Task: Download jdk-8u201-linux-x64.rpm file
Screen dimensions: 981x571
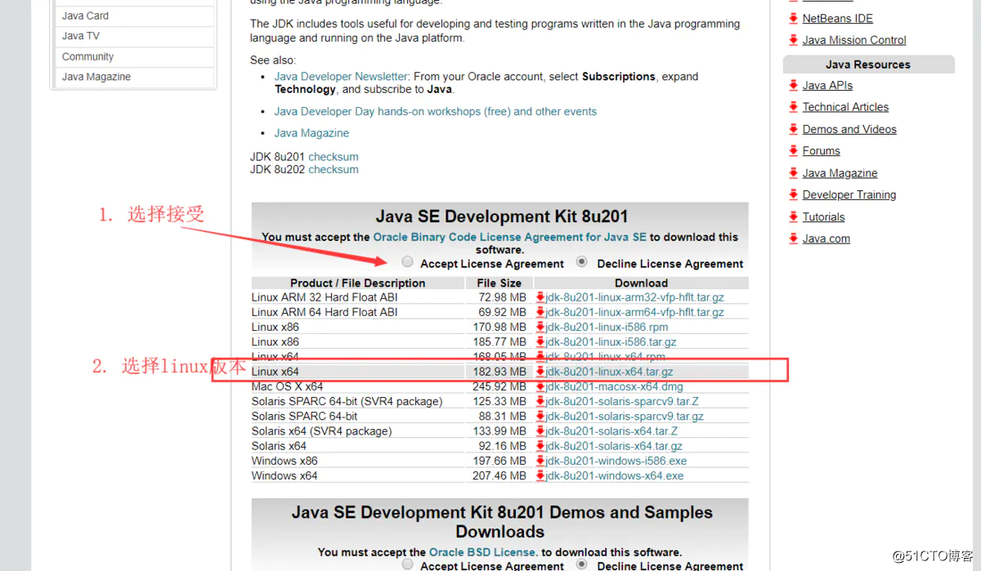Action: [x=606, y=357]
